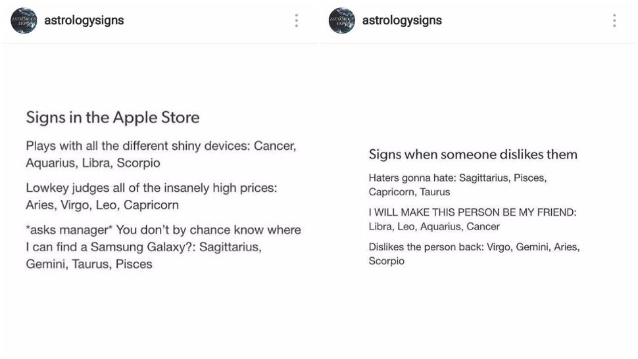
Task: Open astrologysigns username on the left post
Action: tap(84, 20)
